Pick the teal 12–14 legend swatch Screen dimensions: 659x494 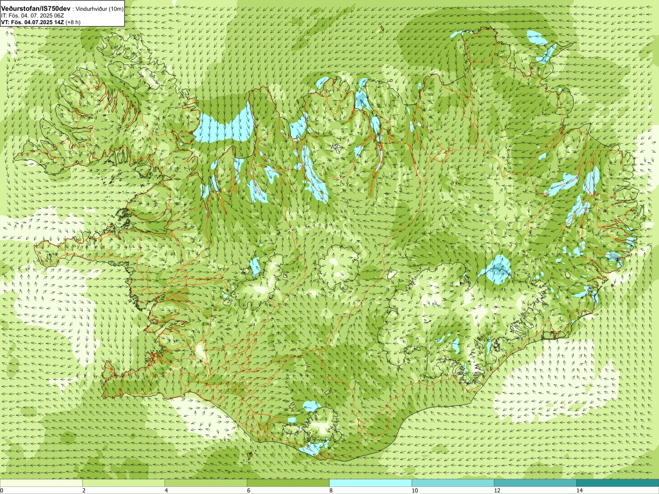click(x=535, y=483)
